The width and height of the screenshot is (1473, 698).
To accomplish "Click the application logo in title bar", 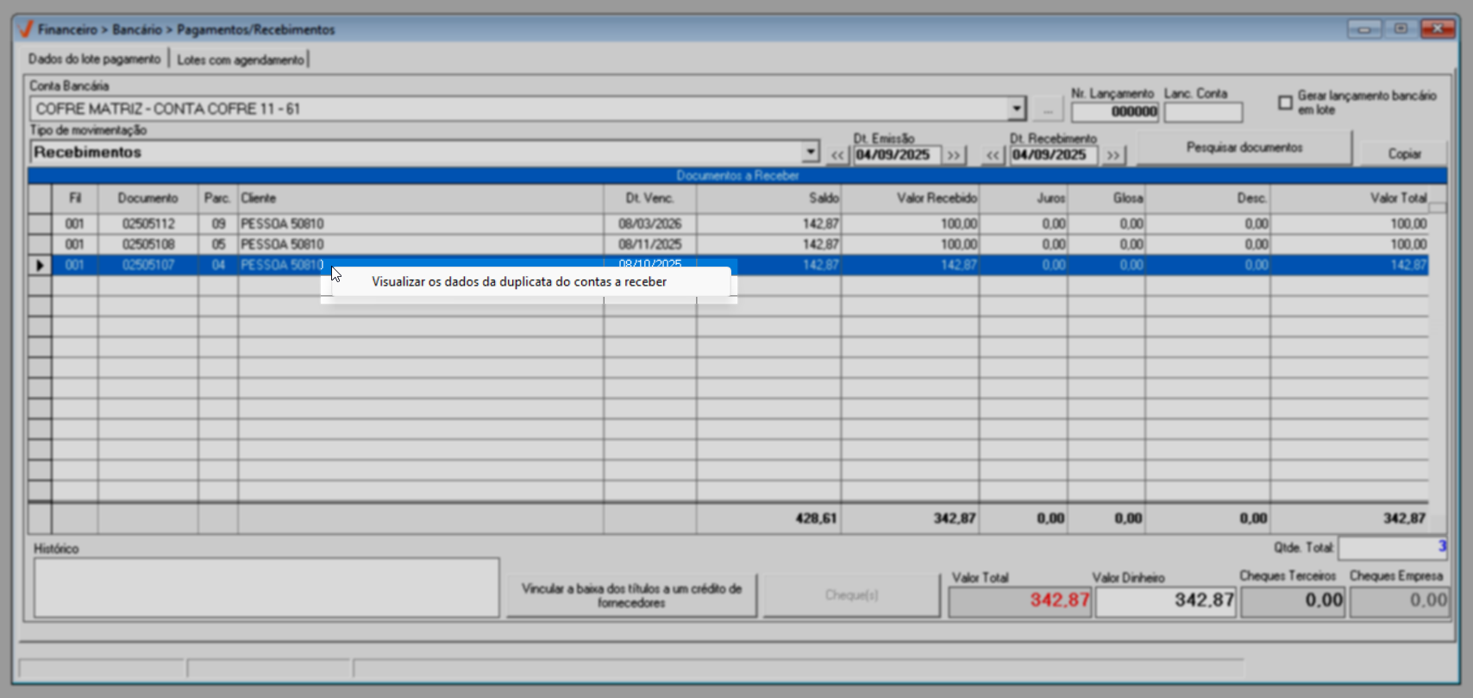I will (x=25, y=29).
